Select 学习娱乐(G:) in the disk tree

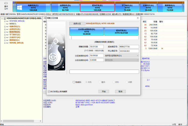click(15, 35)
